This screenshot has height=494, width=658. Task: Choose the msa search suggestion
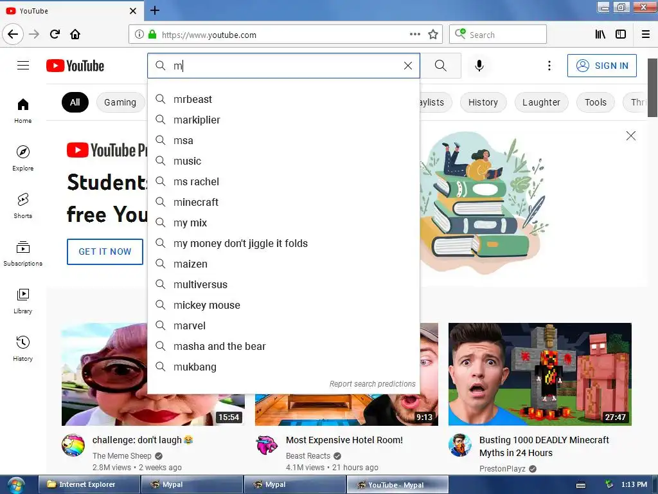(x=283, y=140)
